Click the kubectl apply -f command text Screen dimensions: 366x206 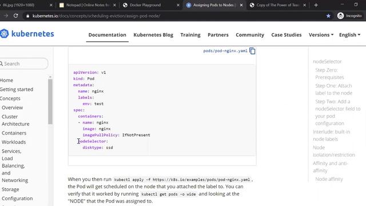tap(182, 180)
